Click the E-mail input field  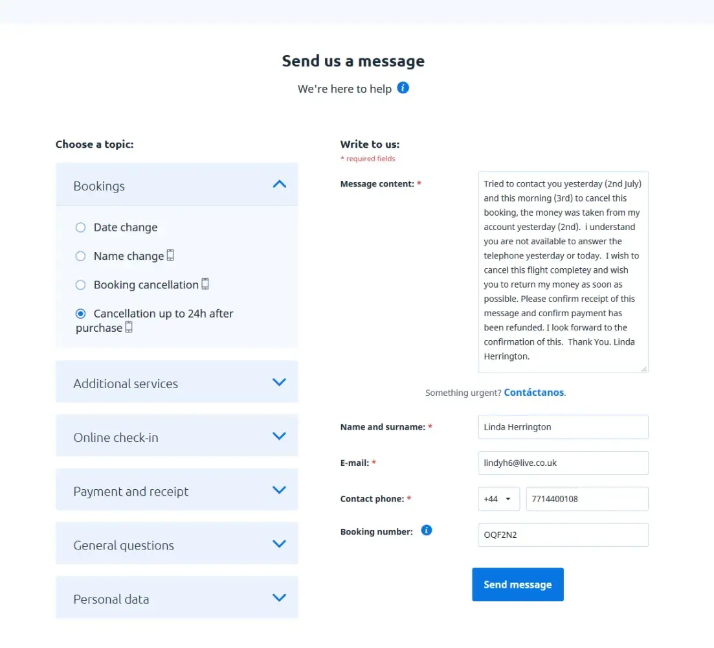(x=563, y=463)
